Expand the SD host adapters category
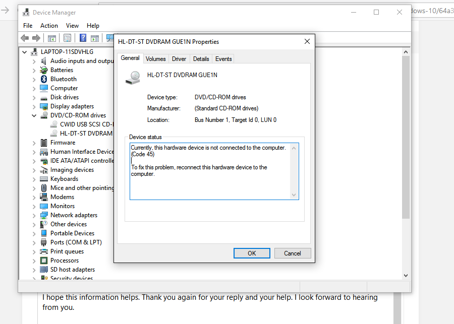 pos(34,270)
